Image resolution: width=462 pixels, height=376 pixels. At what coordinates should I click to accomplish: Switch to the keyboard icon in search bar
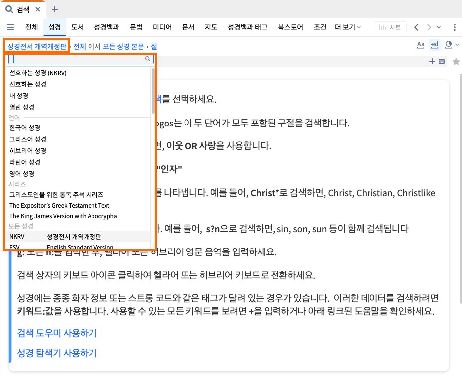[x=442, y=61]
